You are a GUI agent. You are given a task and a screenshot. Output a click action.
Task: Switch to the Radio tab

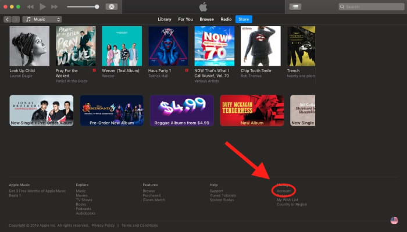[x=226, y=19]
